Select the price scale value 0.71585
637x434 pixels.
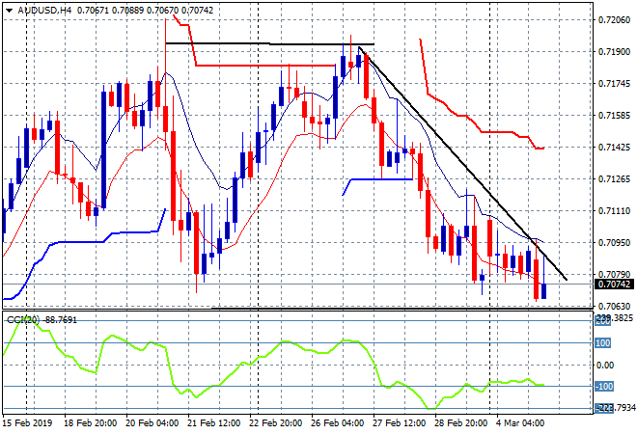pos(614,116)
